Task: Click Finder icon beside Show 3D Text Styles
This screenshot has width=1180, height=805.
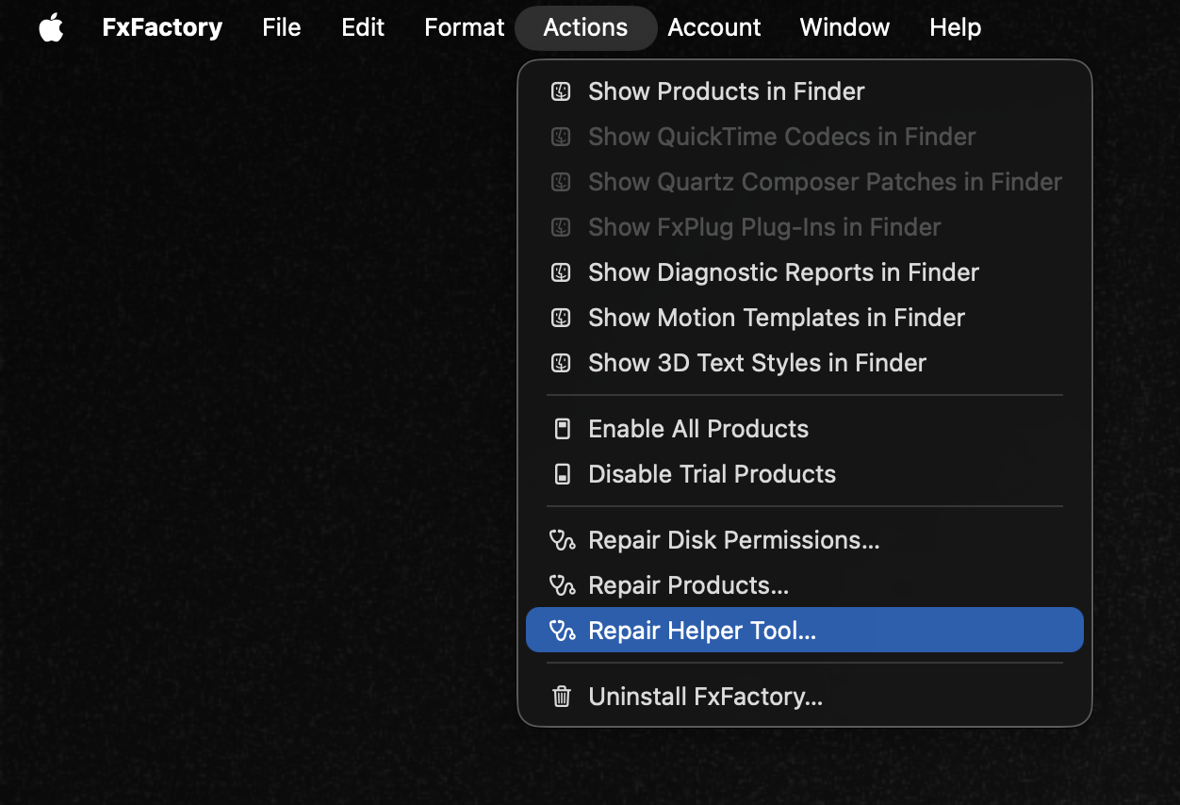Action: coord(561,363)
